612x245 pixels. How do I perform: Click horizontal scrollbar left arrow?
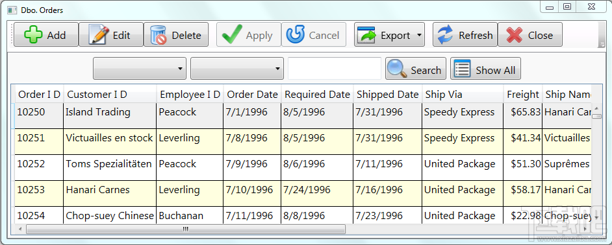[19, 229]
